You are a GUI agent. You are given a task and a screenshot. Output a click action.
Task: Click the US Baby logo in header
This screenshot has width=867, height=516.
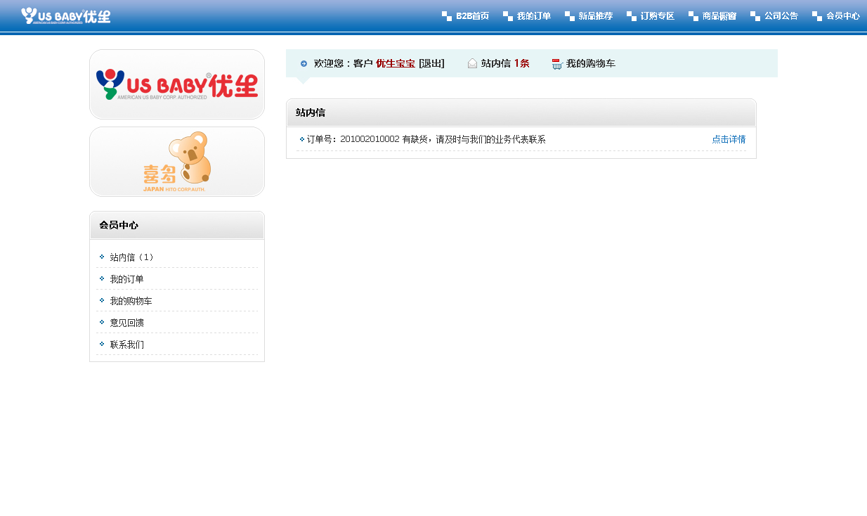[x=65, y=15]
